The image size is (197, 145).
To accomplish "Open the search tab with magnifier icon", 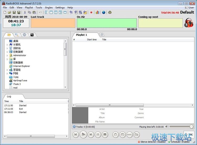I will [x=17, y=35].
